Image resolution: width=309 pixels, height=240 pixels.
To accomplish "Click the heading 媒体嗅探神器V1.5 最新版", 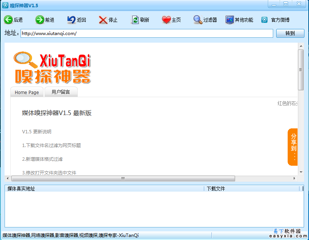I will [x=57, y=113].
